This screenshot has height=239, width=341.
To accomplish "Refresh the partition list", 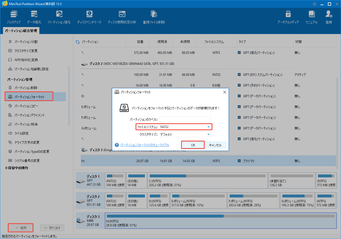I will 77,42.
